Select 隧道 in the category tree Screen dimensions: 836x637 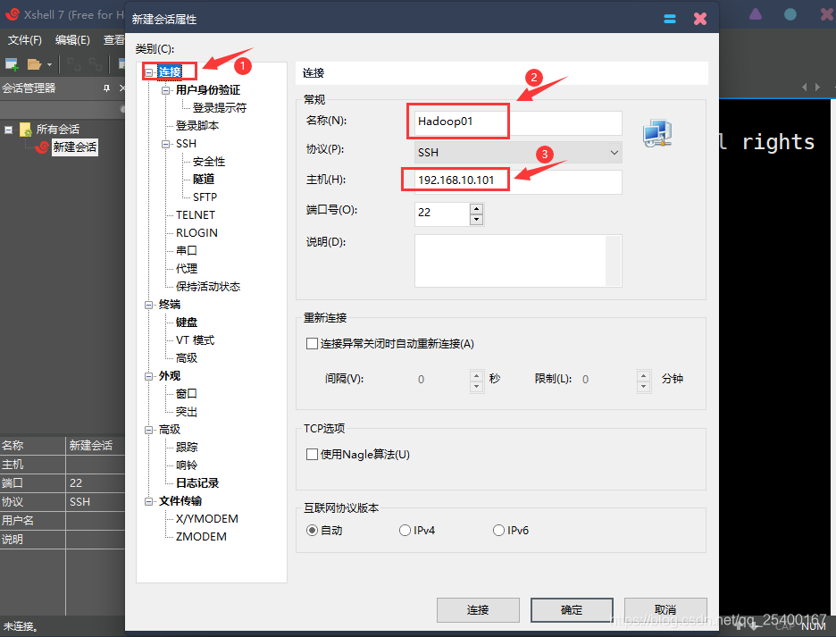(204, 180)
